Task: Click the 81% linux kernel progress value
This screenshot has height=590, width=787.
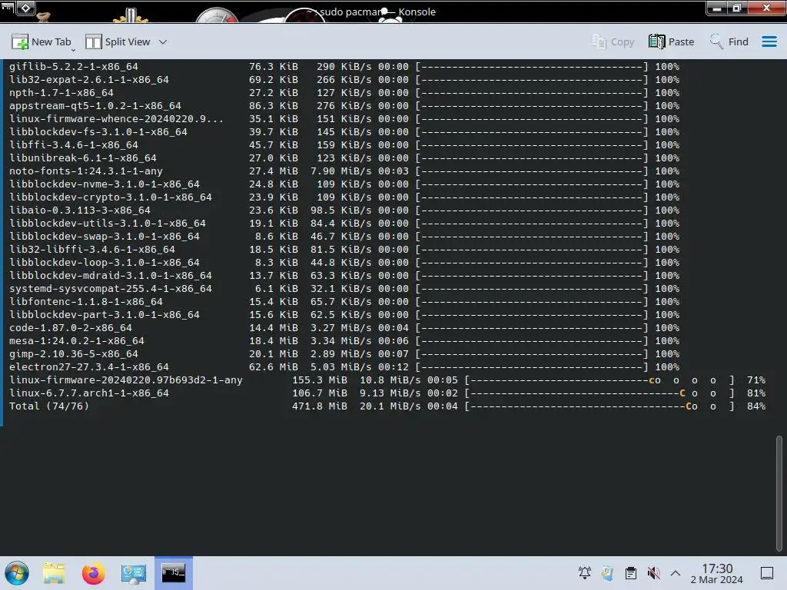Action: coord(756,393)
